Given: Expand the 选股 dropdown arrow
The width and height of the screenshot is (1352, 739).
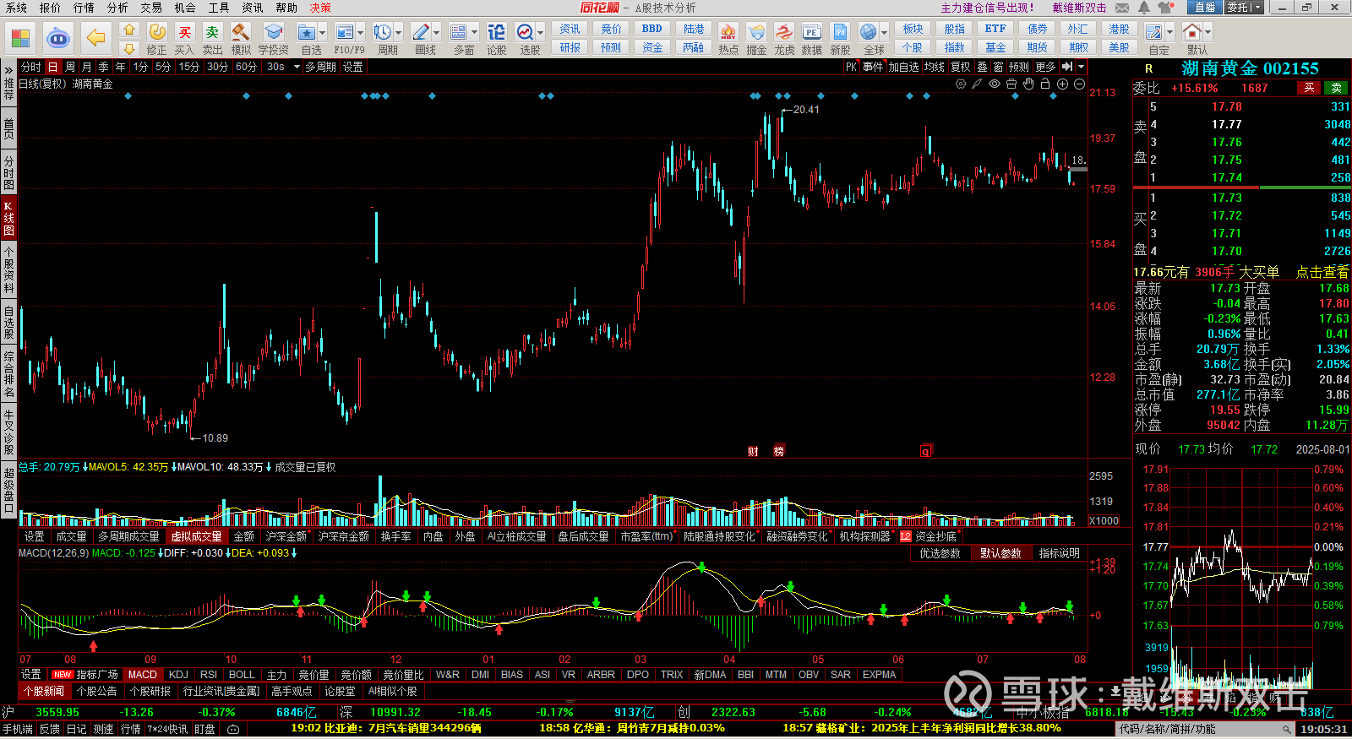Looking at the screenshot, I should pyautogui.click(x=540, y=33).
